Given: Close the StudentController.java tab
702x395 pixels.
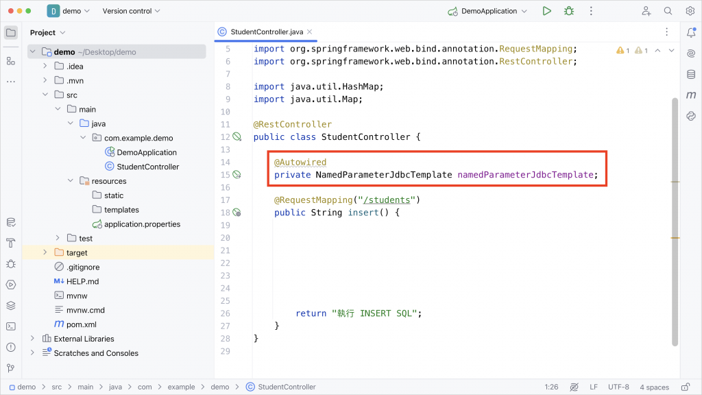Looking at the screenshot, I should 310,32.
